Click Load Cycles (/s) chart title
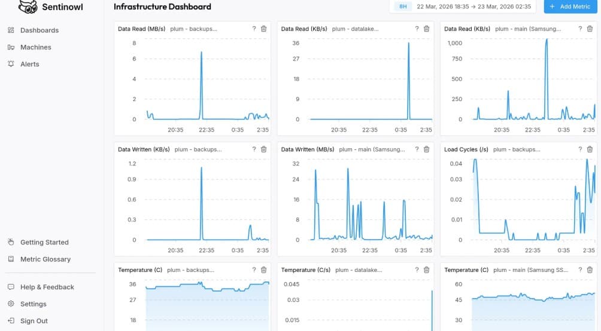The height and width of the screenshot is (331, 601). pos(466,149)
